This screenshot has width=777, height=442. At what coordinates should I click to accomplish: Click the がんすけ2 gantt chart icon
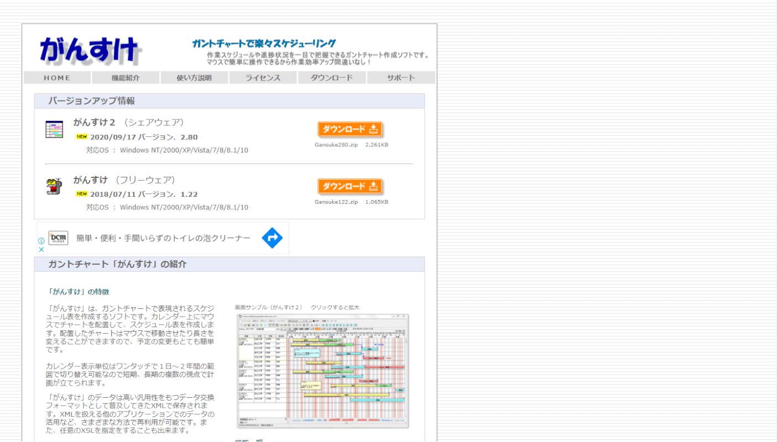coord(54,129)
